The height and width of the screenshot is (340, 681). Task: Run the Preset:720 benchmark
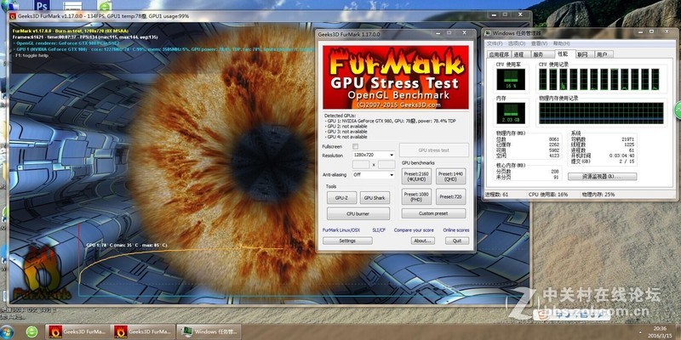coord(451,196)
